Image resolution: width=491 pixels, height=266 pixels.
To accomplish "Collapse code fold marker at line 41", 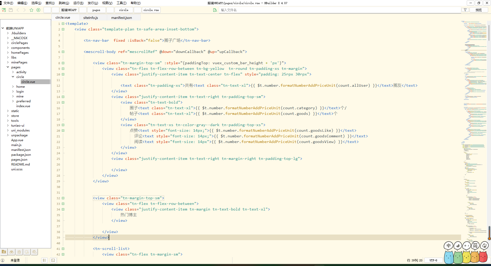I will coord(63,249).
